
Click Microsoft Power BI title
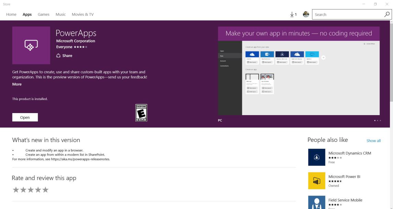344,177
